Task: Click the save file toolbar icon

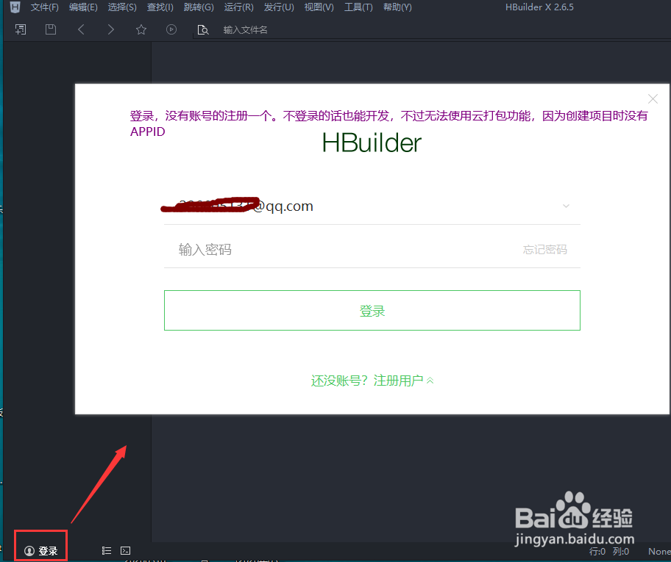Action: 51,29
